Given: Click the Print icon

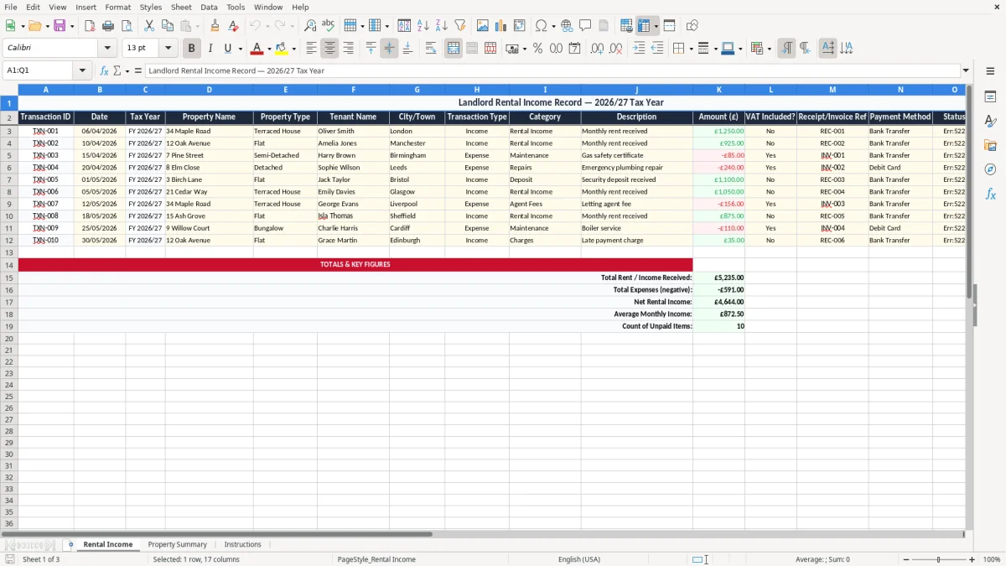Looking at the screenshot, I should coord(108,26).
